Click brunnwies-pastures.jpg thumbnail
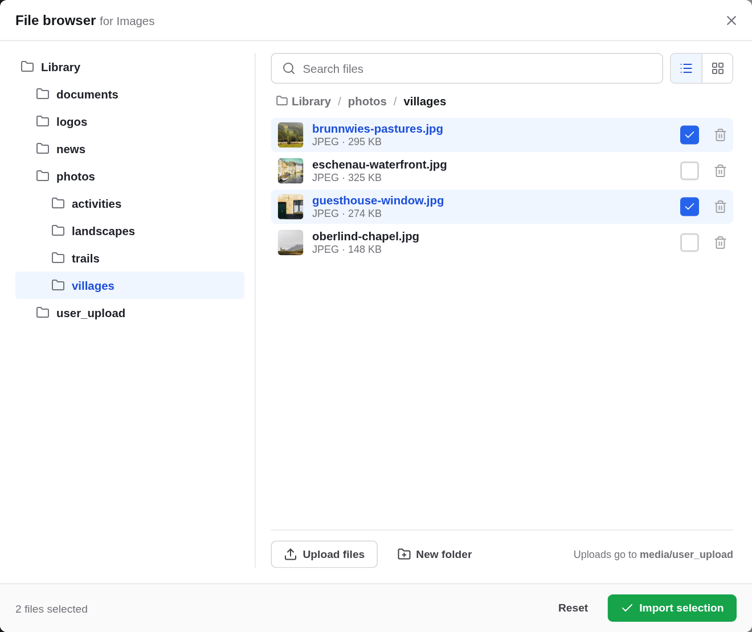 [x=291, y=135]
